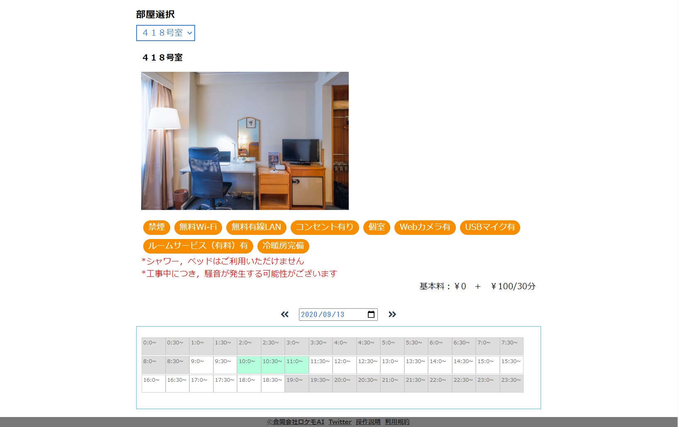Select the 18:30~ time slot

[273, 384]
